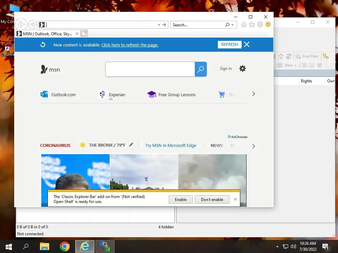This screenshot has height=253, width=338.
Task: Click the smiley feedback icon
Action: coord(268,24)
